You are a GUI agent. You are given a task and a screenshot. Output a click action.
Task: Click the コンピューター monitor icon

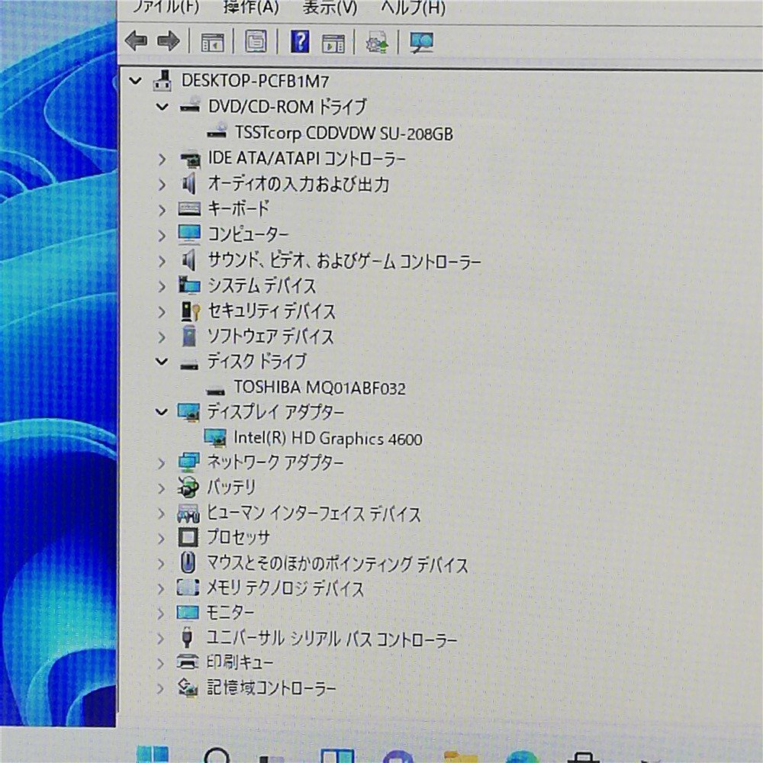tap(189, 234)
